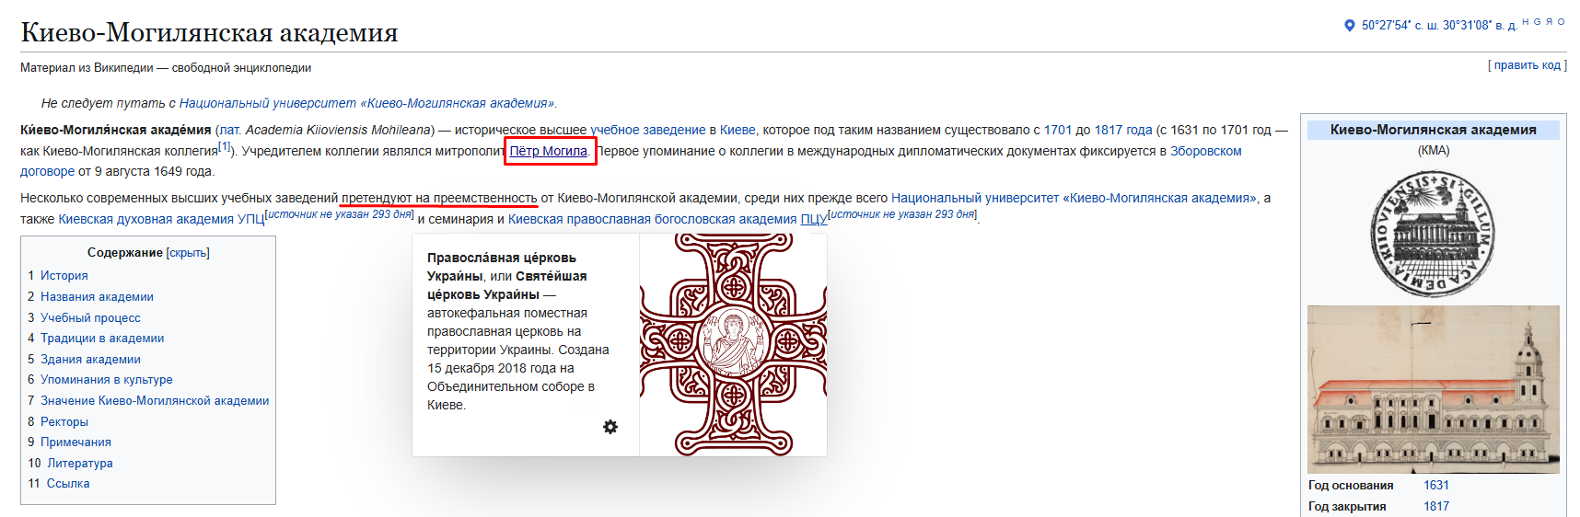The width and height of the screenshot is (1580, 517).
Task: Open longitude link 30°31′08″ в. д.
Action: tap(1480, 26)
